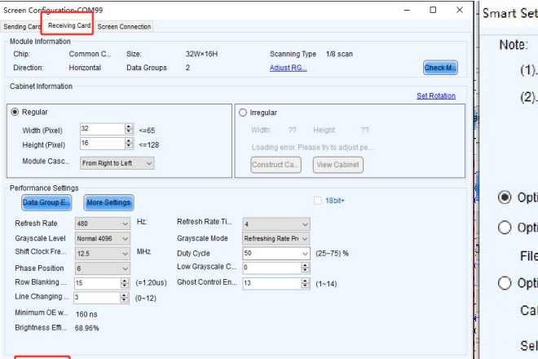Select the Irregular cabinet radio button
This screenshot has height=359, width=538.
pyautogui.click(x=243, y=113)
